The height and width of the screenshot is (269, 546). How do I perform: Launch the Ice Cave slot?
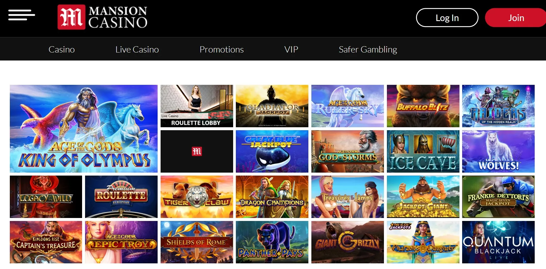click(423, 151)
